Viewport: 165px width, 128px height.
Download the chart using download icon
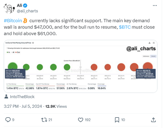click(x=150, y=43)
